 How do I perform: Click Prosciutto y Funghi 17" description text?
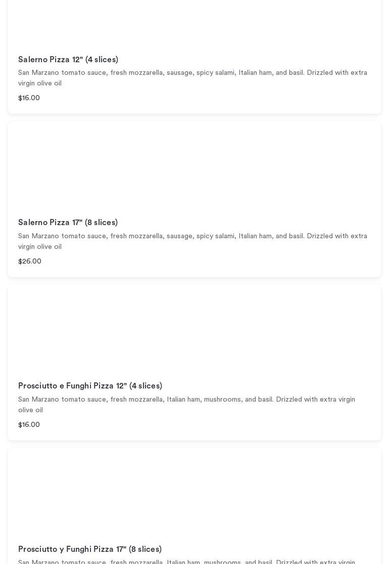186,561
